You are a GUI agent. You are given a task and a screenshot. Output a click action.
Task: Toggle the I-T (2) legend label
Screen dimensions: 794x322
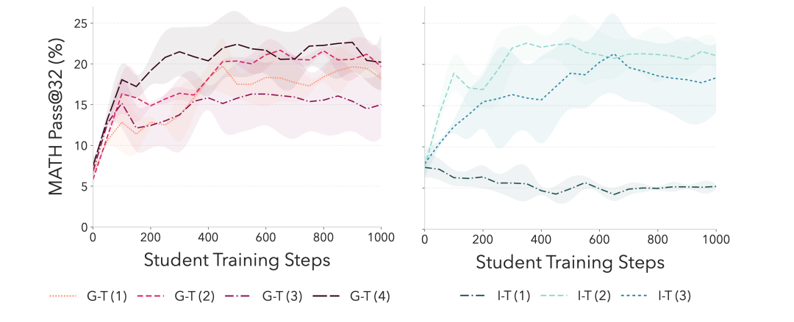[x=595, y=296]
